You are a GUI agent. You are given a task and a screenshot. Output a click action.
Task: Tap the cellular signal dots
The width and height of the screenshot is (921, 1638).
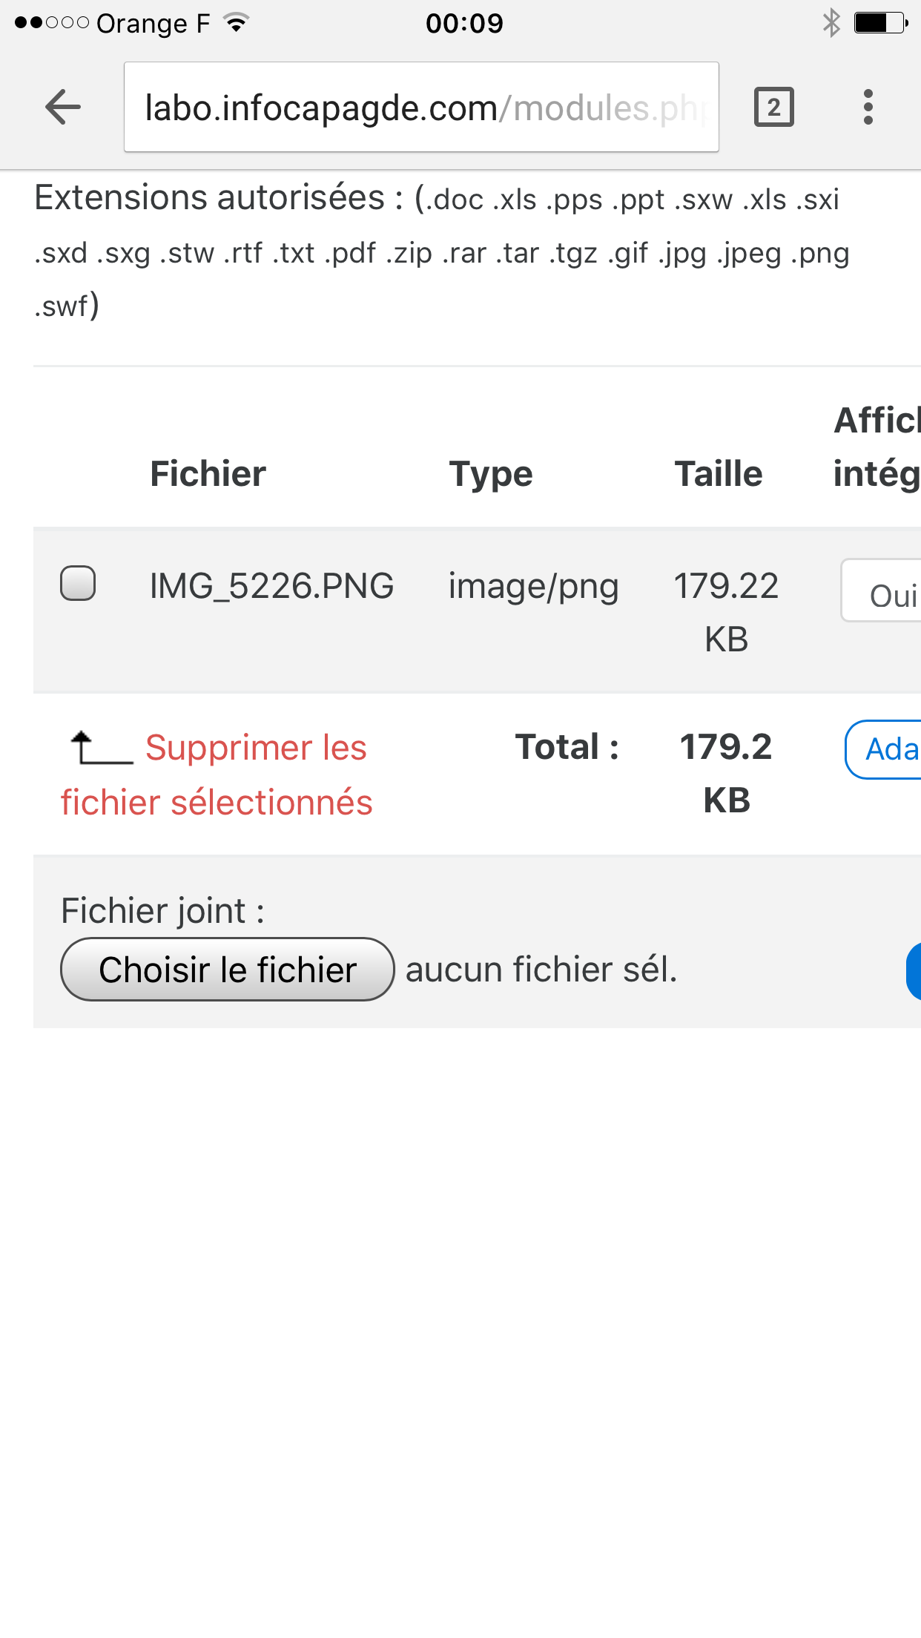[x=51, y=23]
